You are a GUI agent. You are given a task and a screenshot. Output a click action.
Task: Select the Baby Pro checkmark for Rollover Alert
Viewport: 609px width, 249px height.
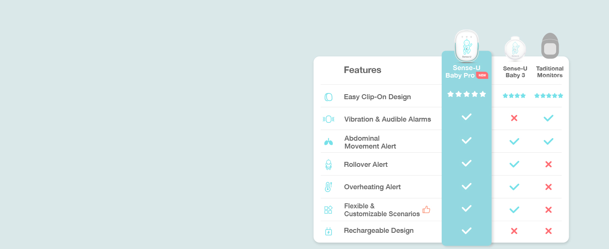click(467, 163)
